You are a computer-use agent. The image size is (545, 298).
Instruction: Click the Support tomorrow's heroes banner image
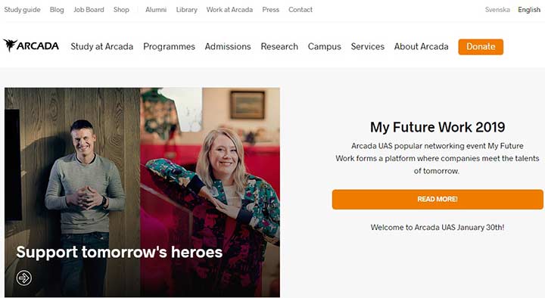142,192
